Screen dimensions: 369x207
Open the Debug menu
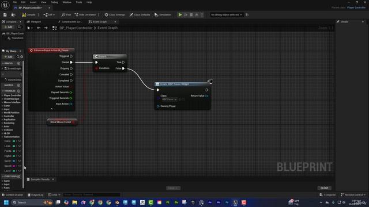(x=54, y=2)
